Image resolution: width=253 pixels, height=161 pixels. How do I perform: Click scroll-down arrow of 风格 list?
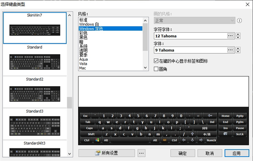point(145,68)
